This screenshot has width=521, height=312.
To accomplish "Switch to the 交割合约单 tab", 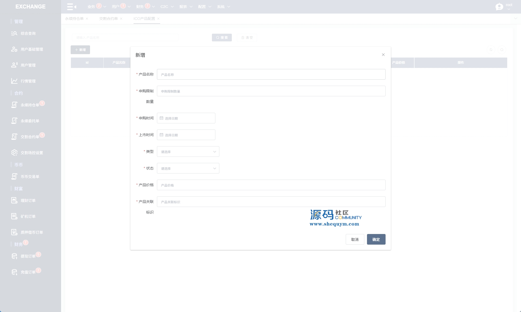I will click(x=108, y=19).
